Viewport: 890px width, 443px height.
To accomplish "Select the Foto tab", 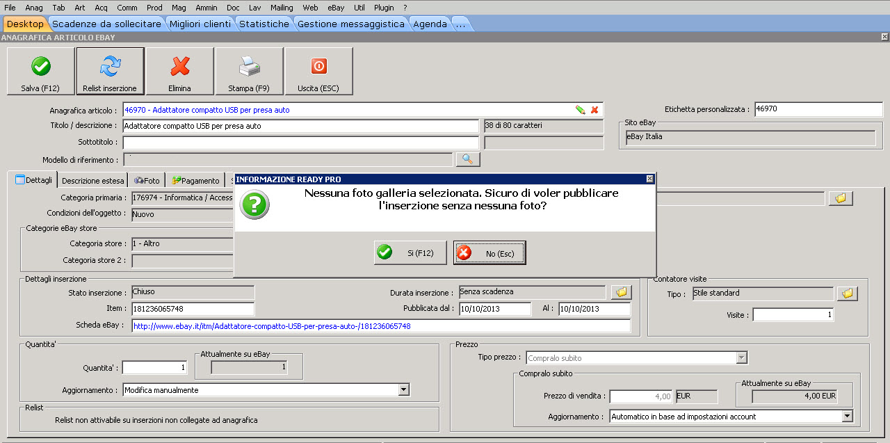I will tap(147, 180).
